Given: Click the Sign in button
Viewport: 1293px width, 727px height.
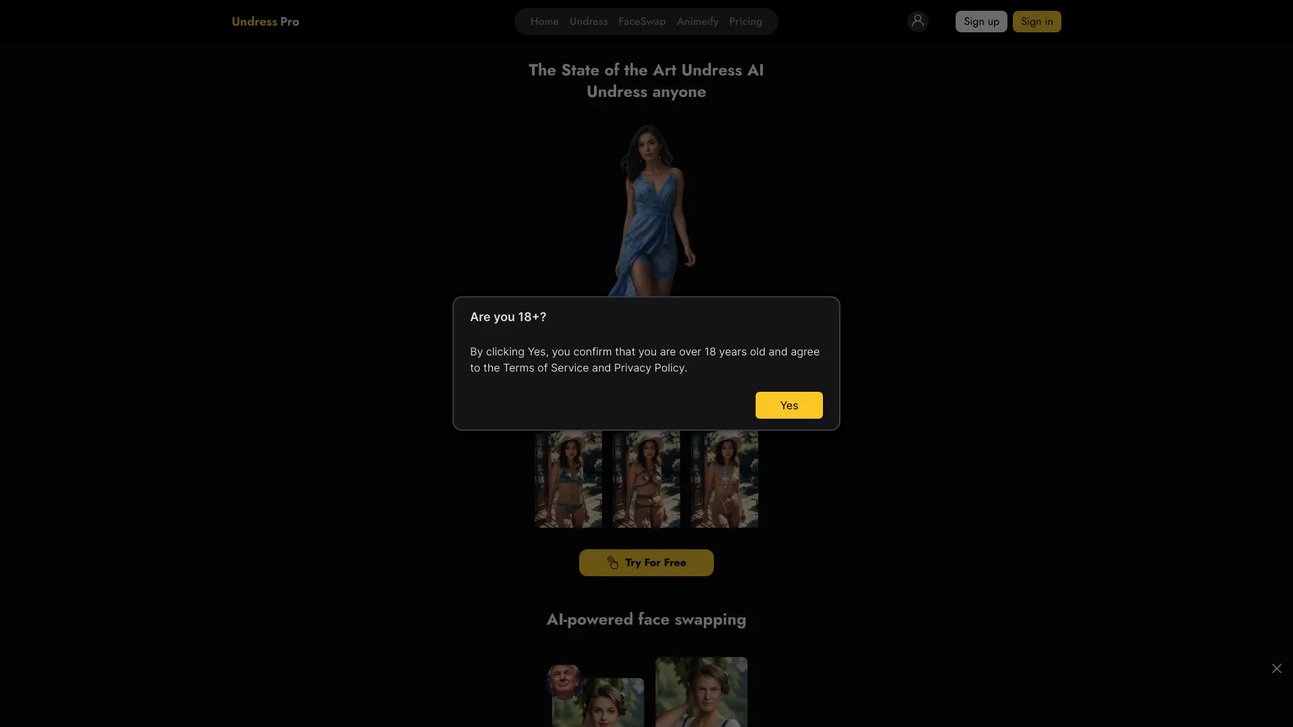Looking at the screenshot, I should coord(1036,20).
